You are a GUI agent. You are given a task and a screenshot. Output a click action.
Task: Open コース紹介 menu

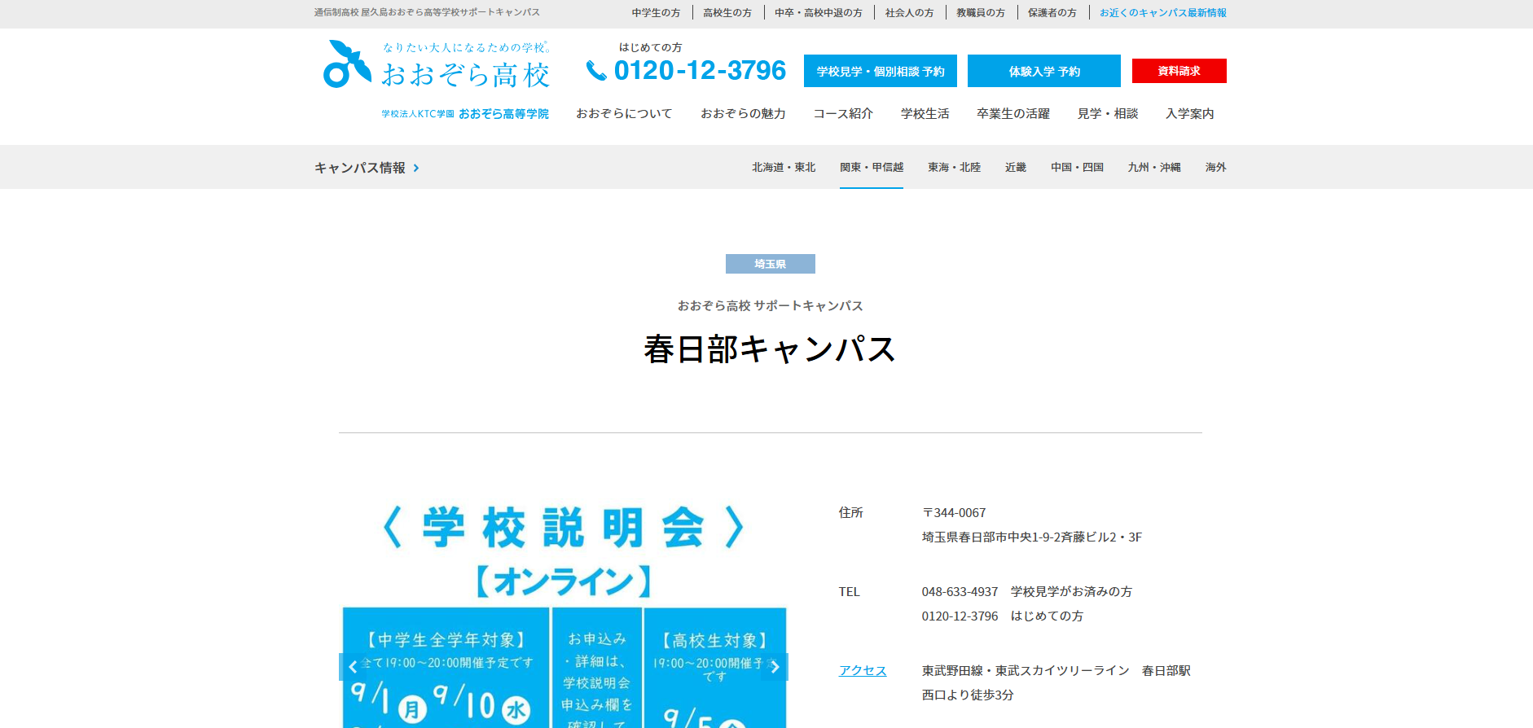point(843,114)
